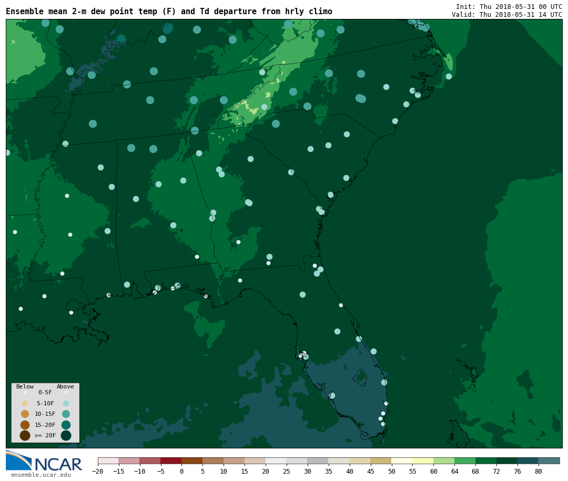The width and height of the screenshot is (568, 481).
Task: Pick the teal Above 10-15F legend circle
Action: tap(66, 414)
